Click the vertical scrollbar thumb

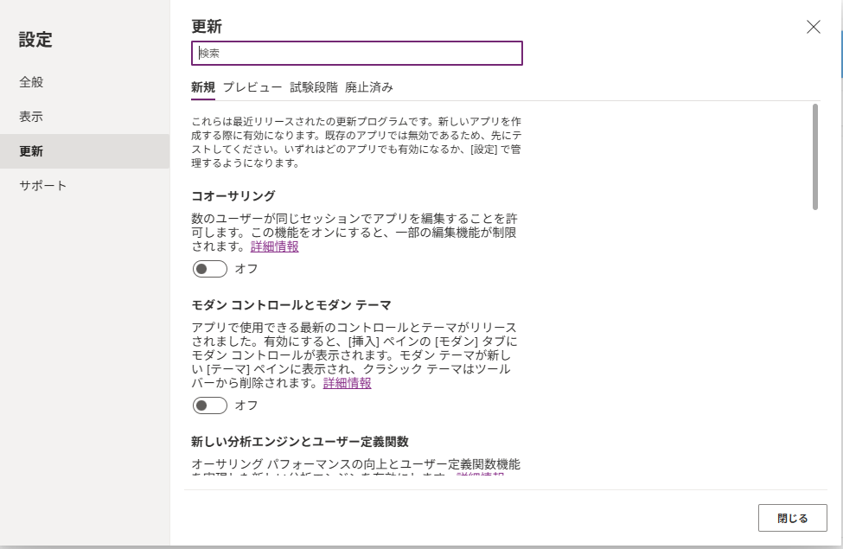point(815,156)
